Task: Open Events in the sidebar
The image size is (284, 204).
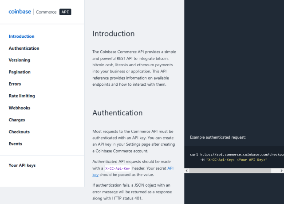Action: coord(16,144)
